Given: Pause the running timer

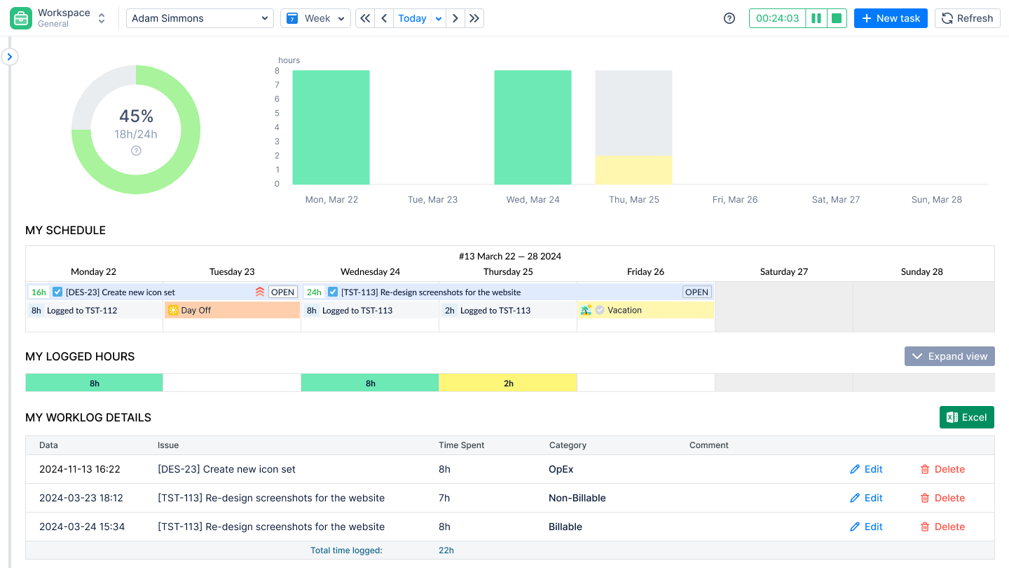Looking at the screenshot, I should (x=817, y=18).
